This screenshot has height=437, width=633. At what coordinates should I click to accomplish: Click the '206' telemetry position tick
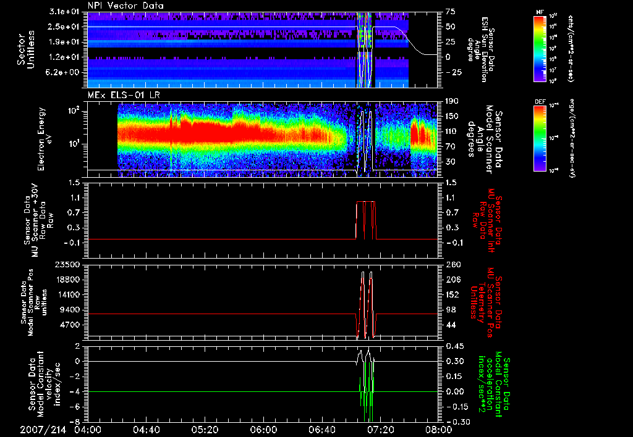(x=452, y=280)
